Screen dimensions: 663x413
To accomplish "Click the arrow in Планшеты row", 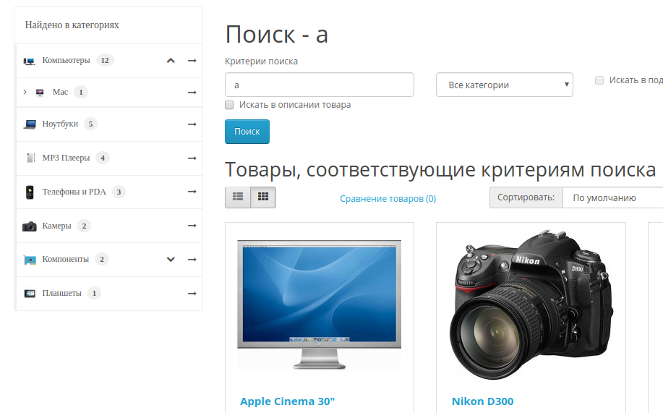I will coord(192,293).
